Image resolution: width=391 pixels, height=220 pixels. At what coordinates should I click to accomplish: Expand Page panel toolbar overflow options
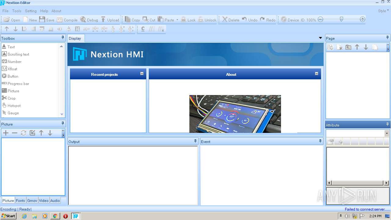pos(388,47)
